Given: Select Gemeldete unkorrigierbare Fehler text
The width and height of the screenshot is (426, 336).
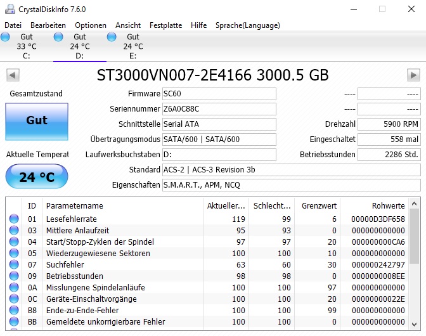Looking at the screenshot, I should coord(106,321).
